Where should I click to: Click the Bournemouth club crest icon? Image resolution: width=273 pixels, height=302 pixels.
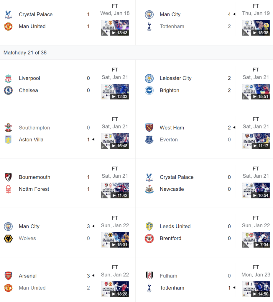(x=8, y=177)
